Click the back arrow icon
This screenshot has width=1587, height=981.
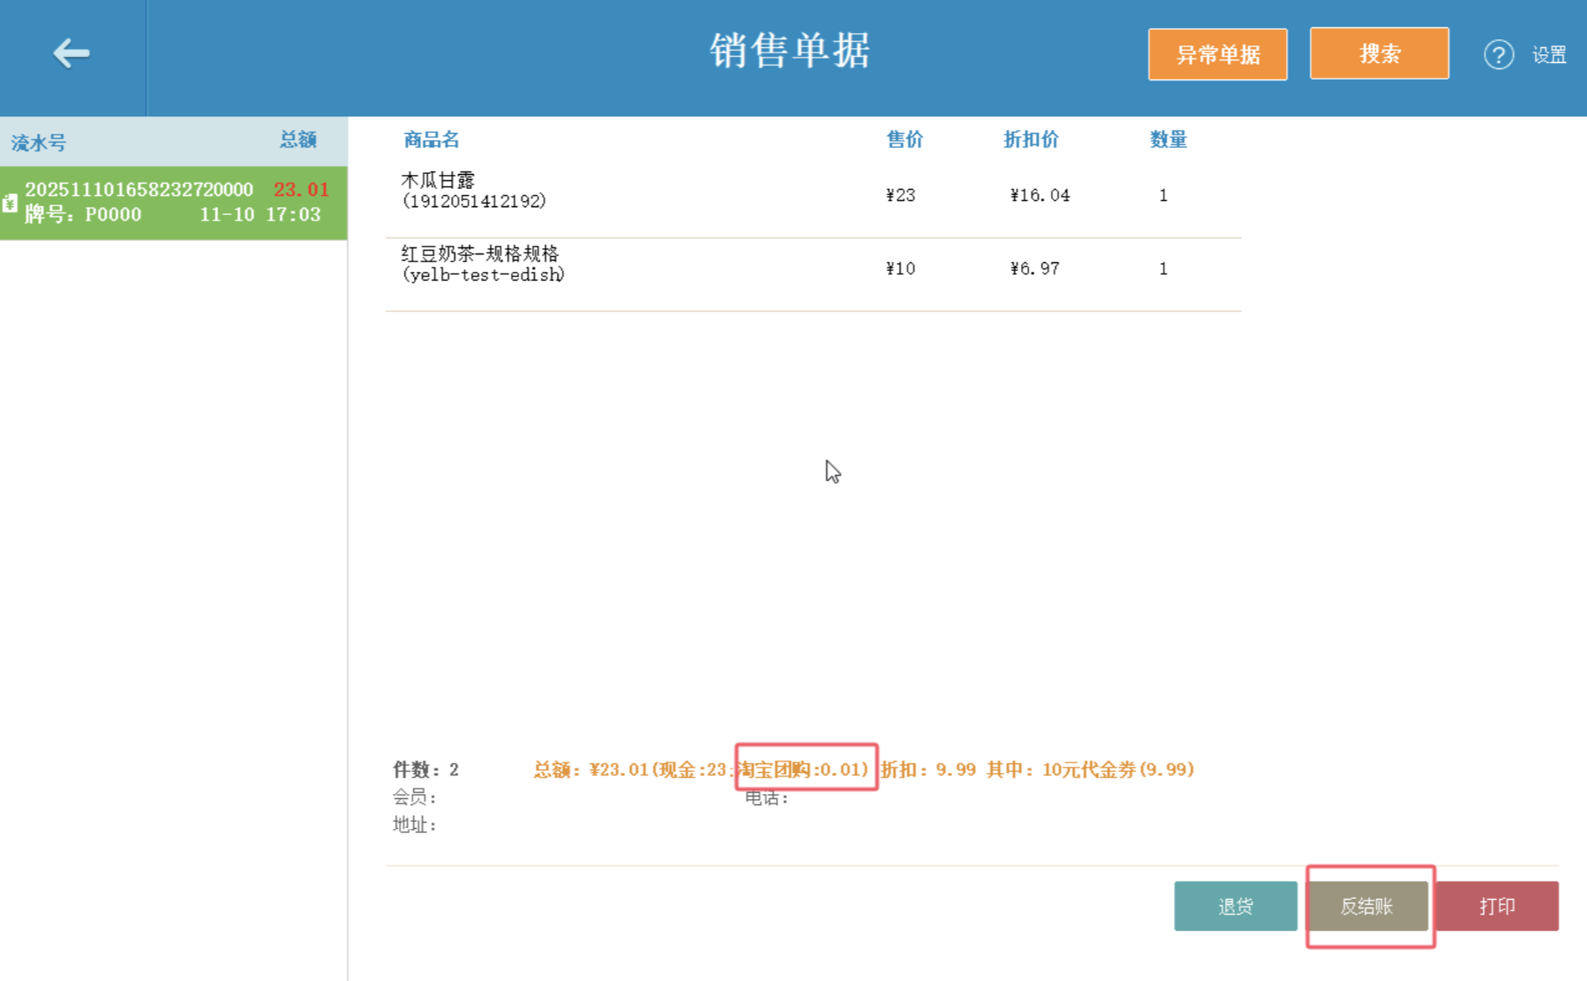click(x=71, y=53)
